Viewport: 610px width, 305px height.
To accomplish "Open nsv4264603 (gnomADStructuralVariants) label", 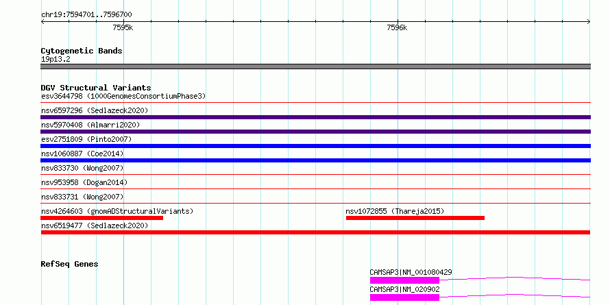I will click(117, 211).
